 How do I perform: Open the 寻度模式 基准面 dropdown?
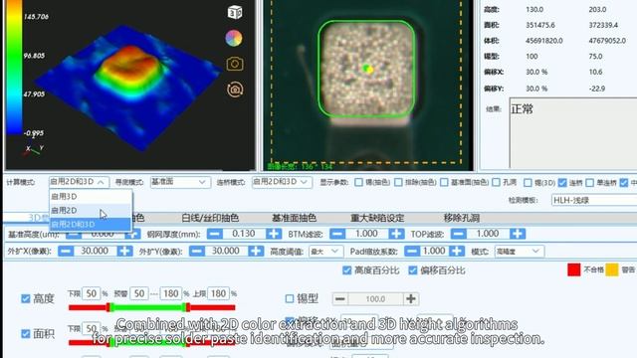(180, 182)
